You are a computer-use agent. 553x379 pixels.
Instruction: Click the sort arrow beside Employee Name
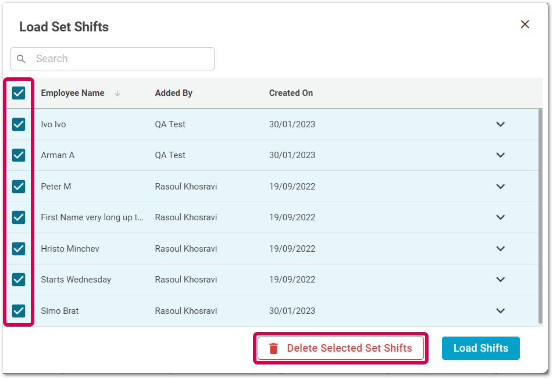117,93
